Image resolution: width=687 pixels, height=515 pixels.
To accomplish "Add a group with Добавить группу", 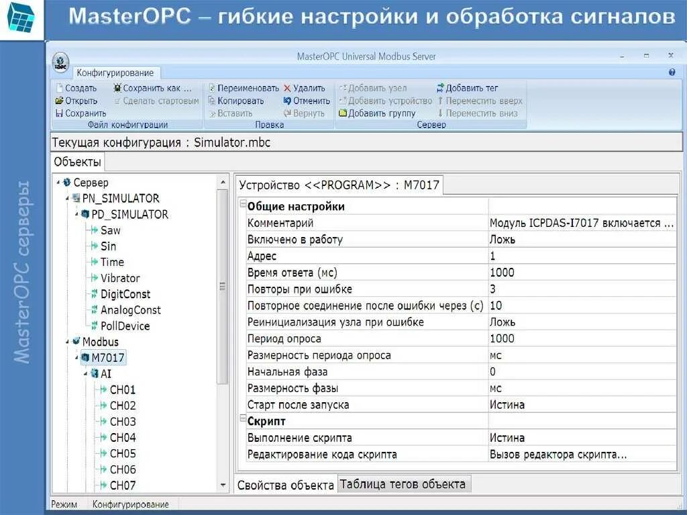I will click(377, 113).
